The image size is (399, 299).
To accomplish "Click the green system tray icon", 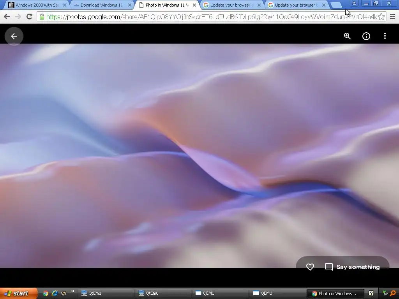I will 385,294.
